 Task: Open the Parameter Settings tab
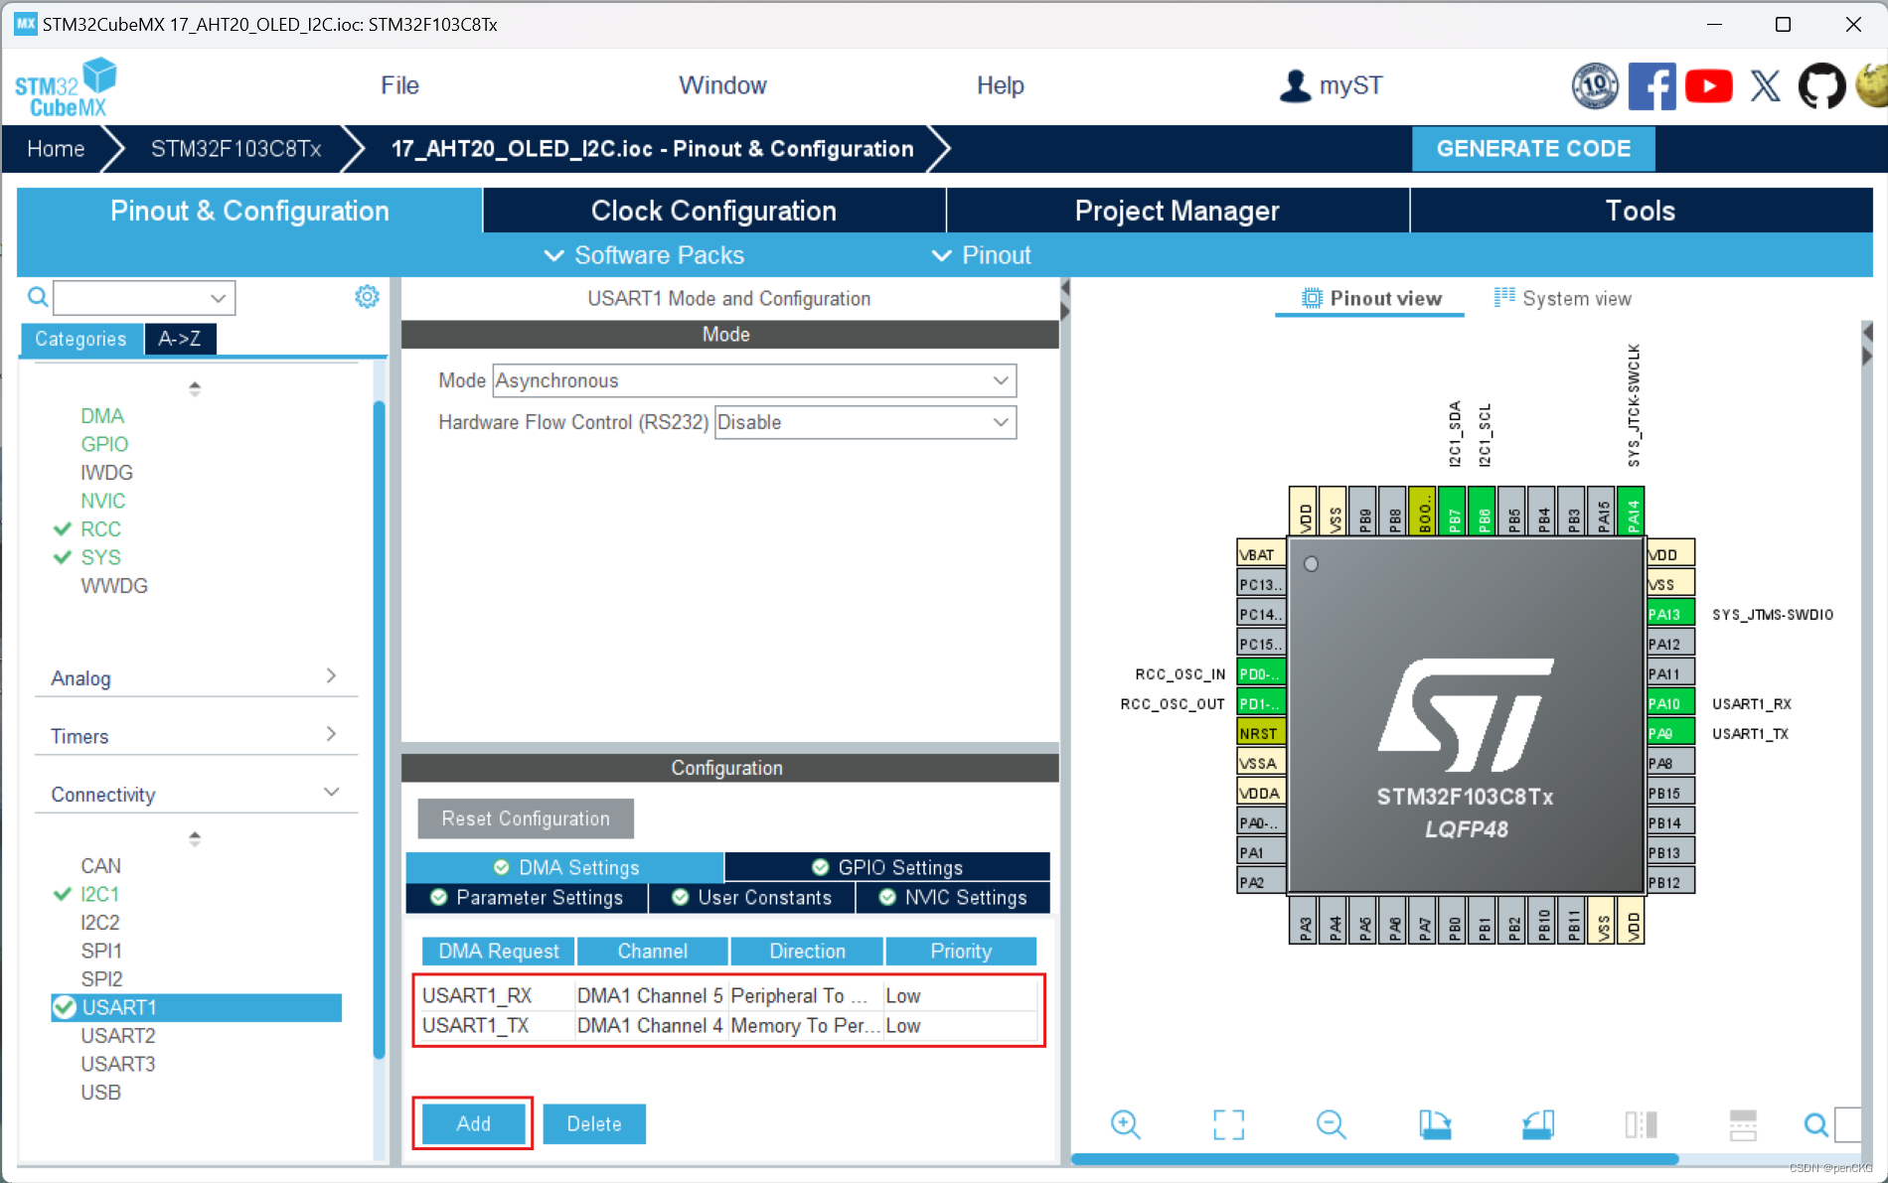(527, 897)
